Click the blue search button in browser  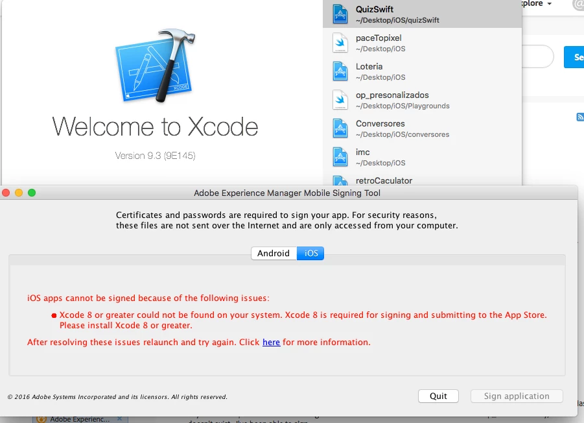click(574, 57)
